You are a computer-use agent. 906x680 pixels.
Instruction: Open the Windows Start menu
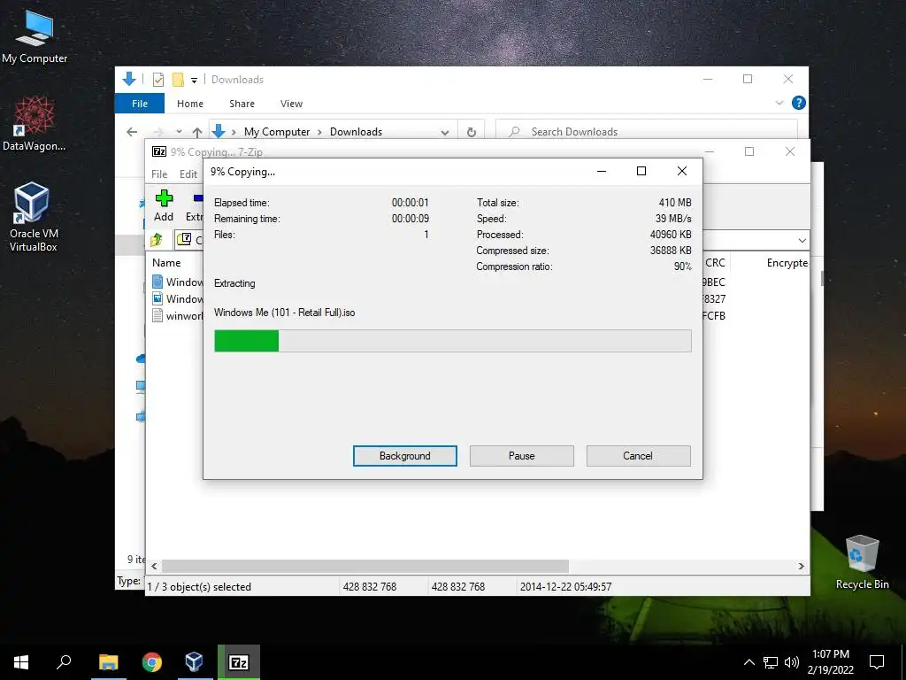(x=21, y=662)
